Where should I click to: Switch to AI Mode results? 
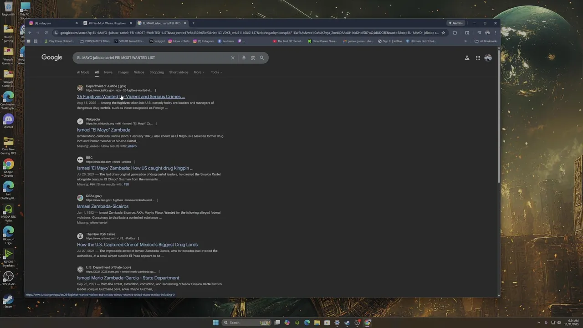(x=83, y=72)
